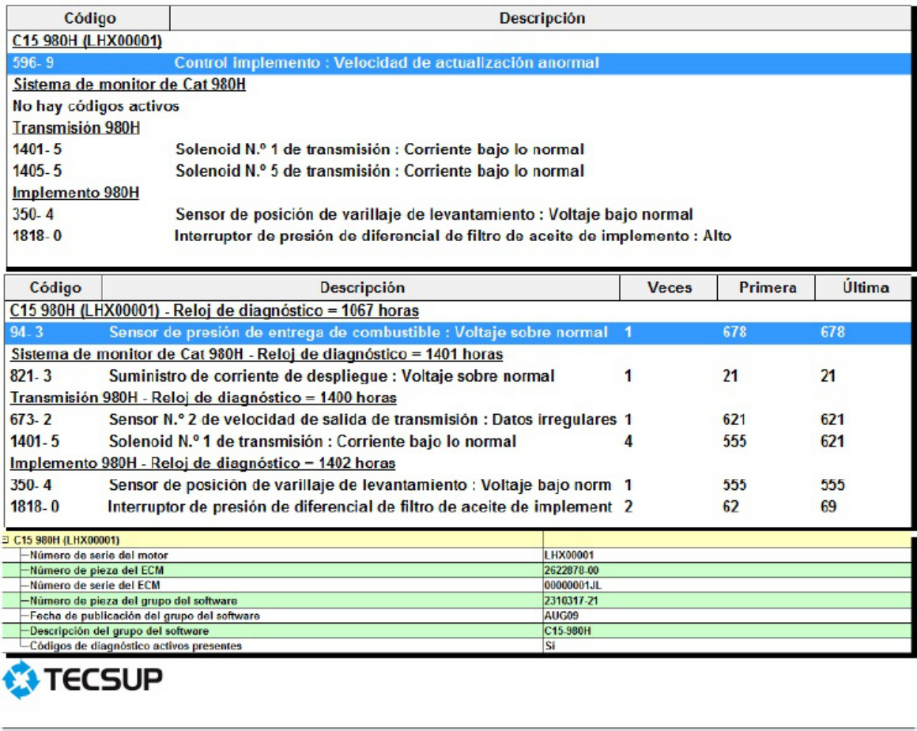Select 'Descripción del grupo del software' tree item

point(119,631)
